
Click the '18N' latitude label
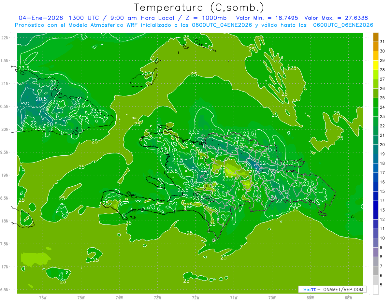tap(5, 221)
